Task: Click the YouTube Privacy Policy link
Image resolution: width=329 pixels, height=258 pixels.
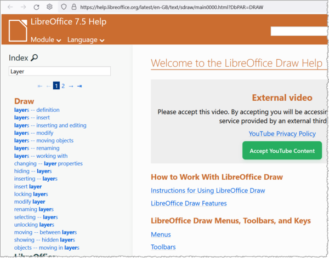Action: [x=282, y=134]
